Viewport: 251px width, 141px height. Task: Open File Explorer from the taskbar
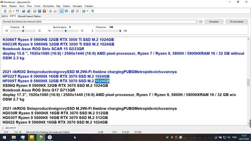click(x=14, y=137)
